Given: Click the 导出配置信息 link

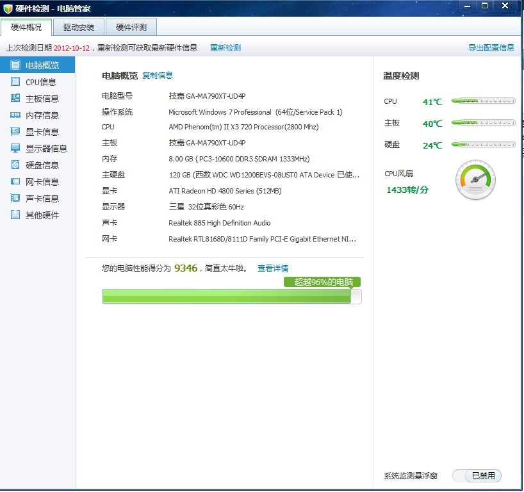Looking at the screenshot, I should point(491,48).
